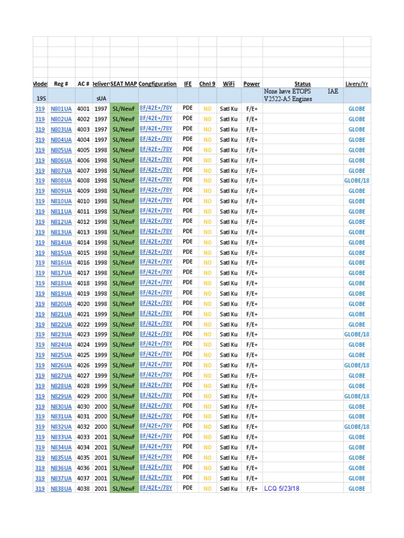Open 8F/42E+/78Y configuration in N816UA row

(x=156, y=262)
